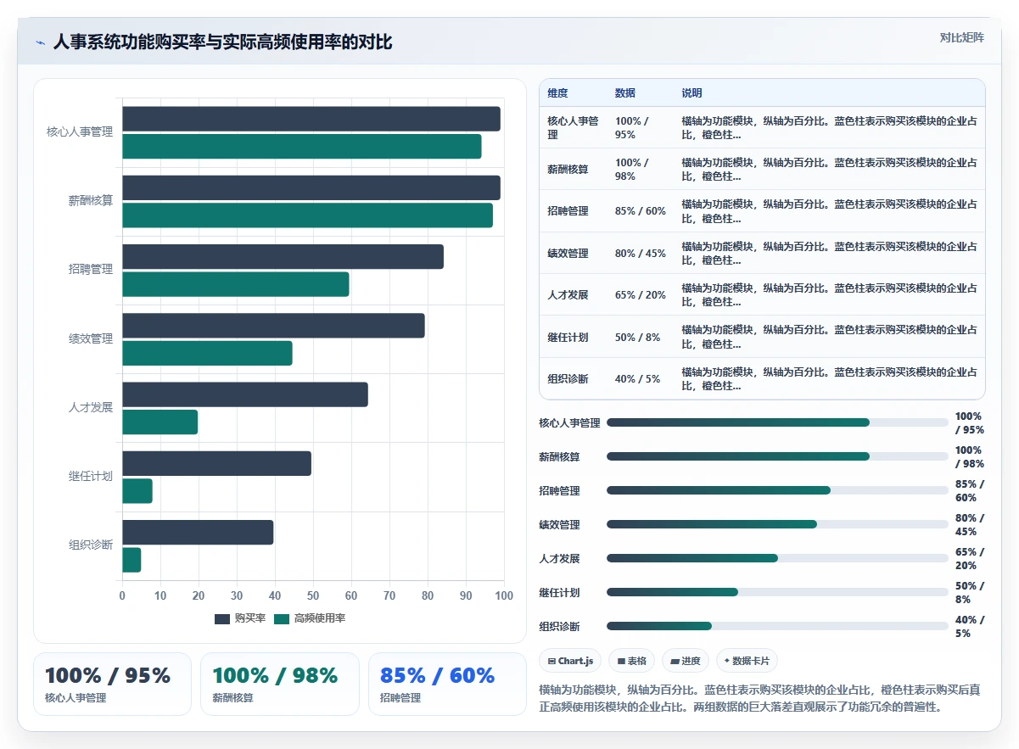
Task: Click the green 高频使用率 bar for 招聘管理
Action: [x=236, y=284]
